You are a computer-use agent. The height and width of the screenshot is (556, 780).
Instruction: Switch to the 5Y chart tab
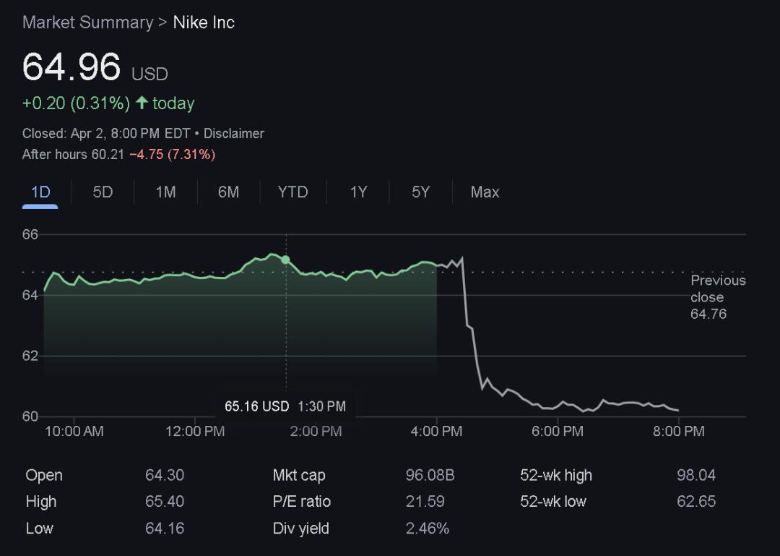[420, 192]
